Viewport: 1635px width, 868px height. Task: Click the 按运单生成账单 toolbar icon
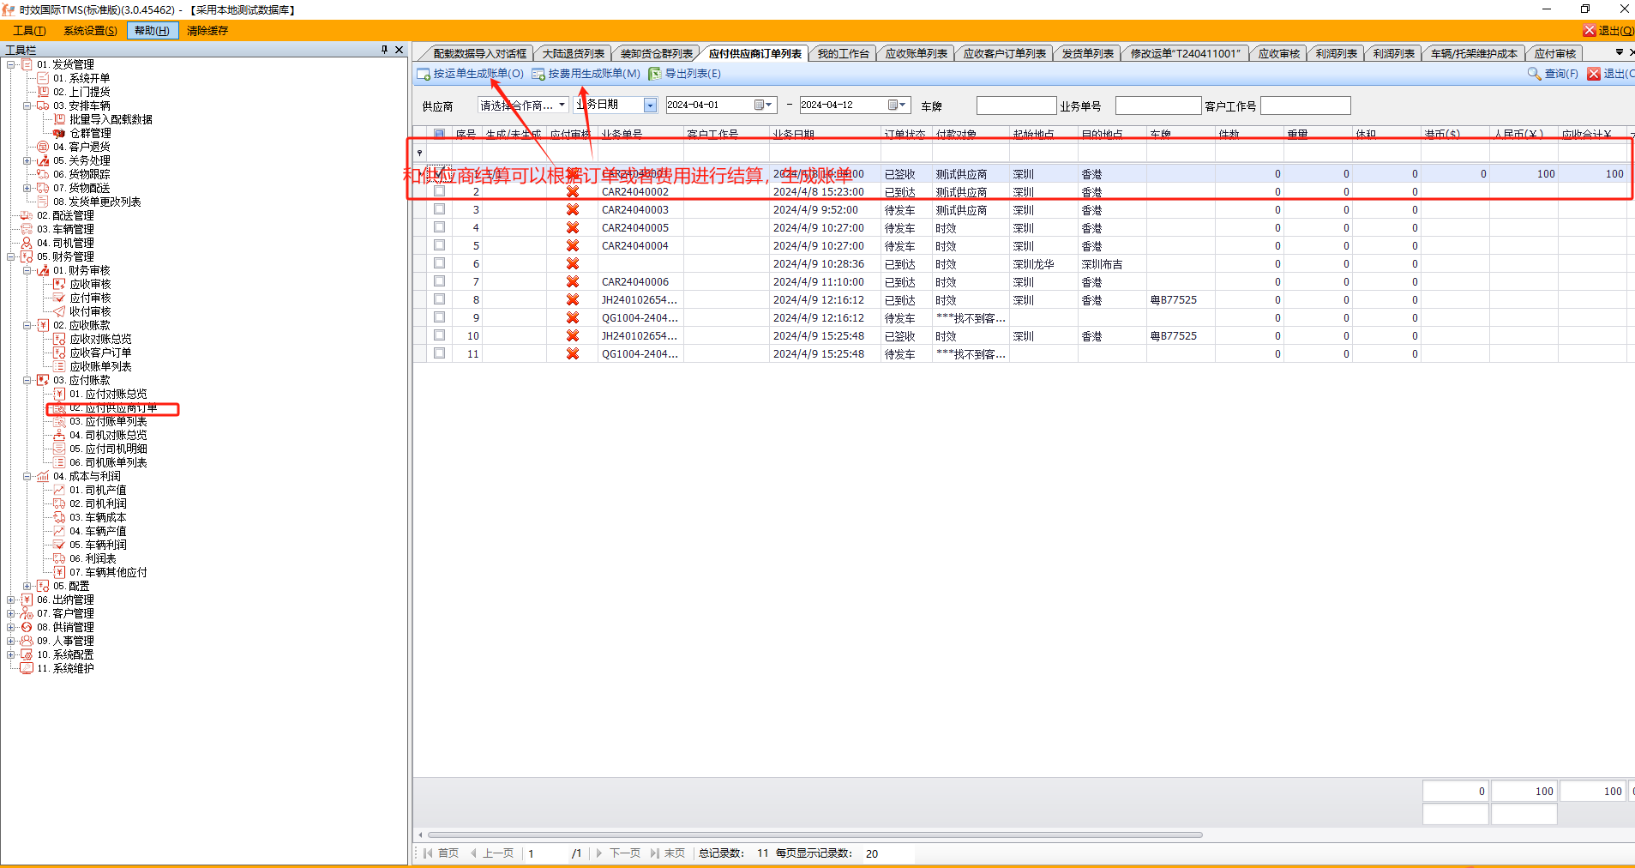click(x=424, y=74)
